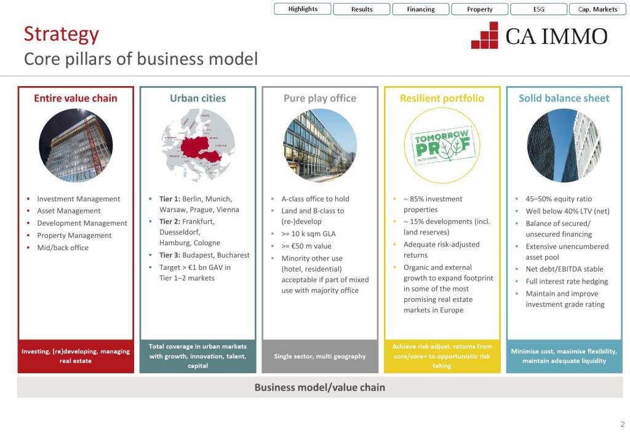The image size is (630, 436).
Task: Click the CA IMMO logo
Action: click(539, 36)
